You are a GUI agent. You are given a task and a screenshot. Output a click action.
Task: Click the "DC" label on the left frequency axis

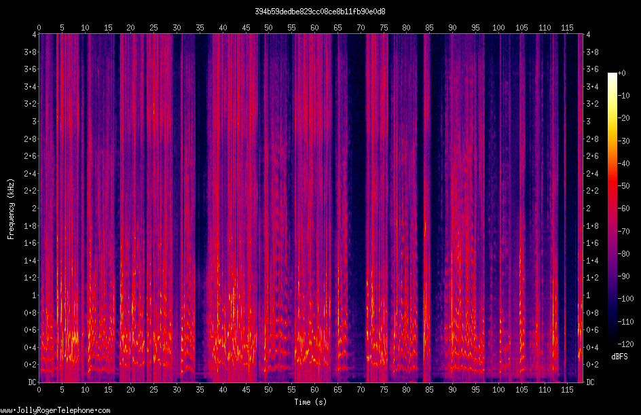pos(32,382)
